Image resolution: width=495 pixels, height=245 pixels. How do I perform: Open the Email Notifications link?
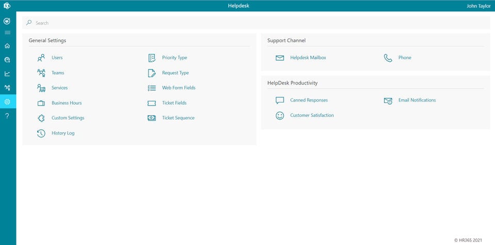tap(417, 100)
